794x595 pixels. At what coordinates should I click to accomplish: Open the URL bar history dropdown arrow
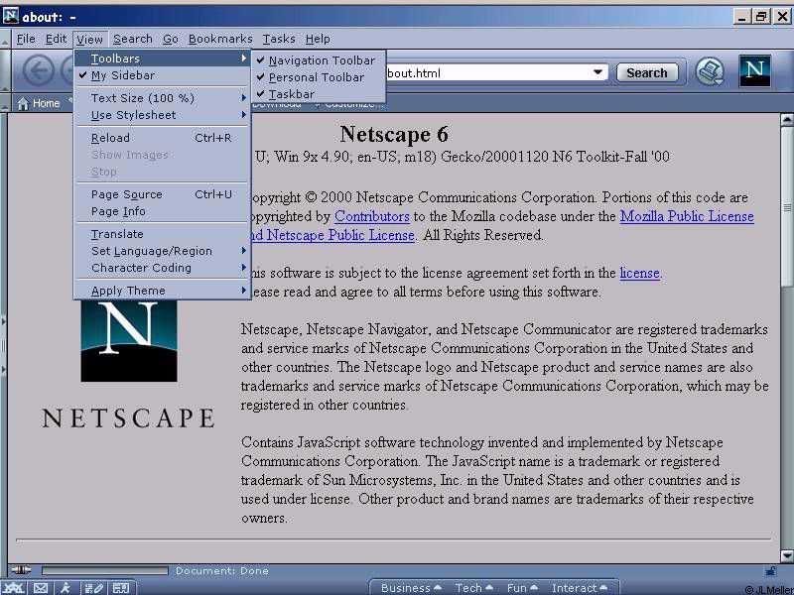[x=598, y=72]
